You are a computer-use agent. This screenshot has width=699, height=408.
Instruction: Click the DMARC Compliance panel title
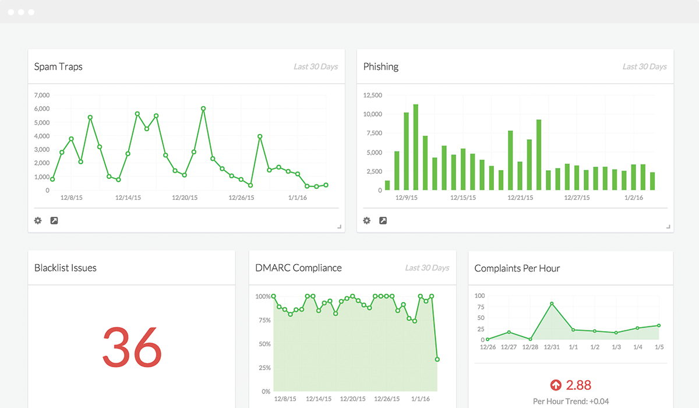click(298, 268)
